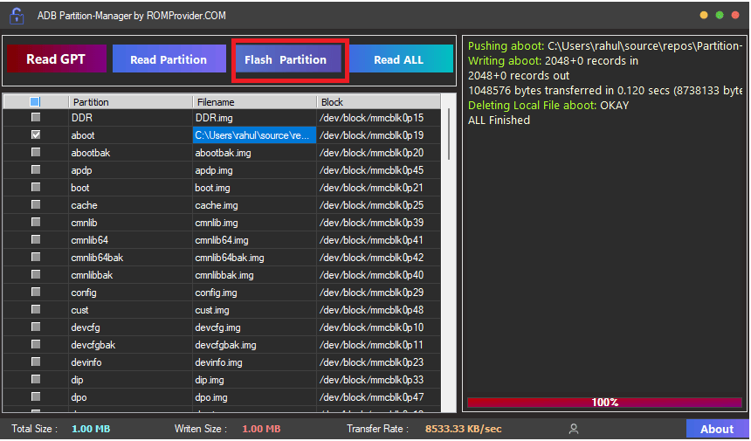The width and height of the screenshot is (751, 441).
Task: Check the devinfo partition checkbox
Action: 36,362
